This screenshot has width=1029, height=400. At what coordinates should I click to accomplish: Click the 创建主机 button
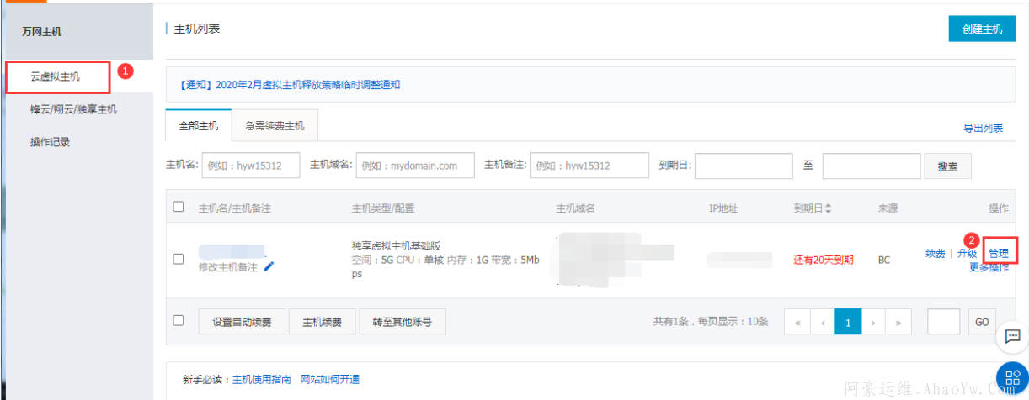982,29
